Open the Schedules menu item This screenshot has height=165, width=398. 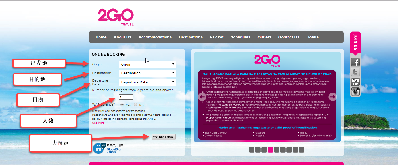(x=240, y=37)
